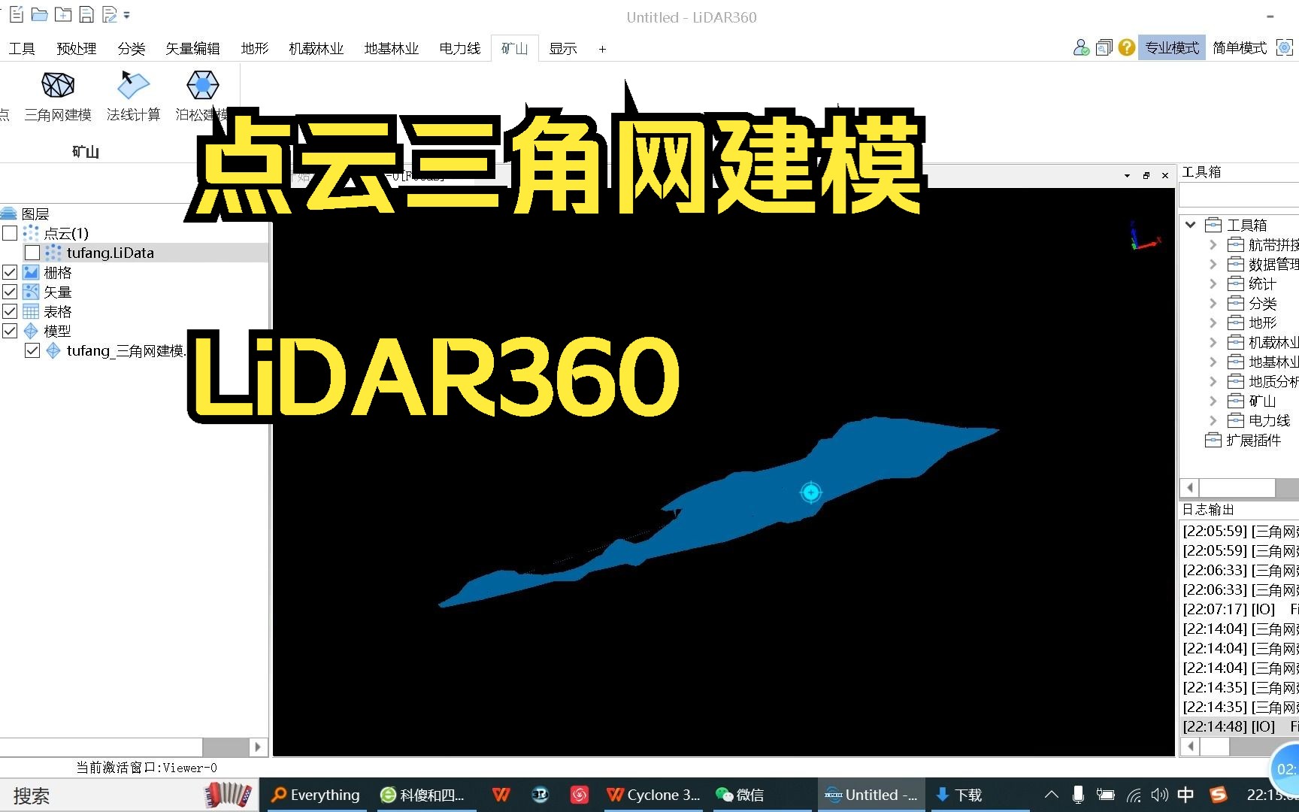Open the quick access toolbar dropdown arrow
Screen dimensions: 1299x812
(x=127, y=15)
